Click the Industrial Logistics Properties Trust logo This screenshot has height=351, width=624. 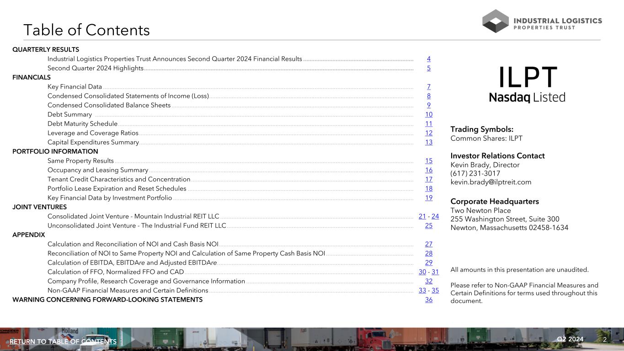coord(542,21)
